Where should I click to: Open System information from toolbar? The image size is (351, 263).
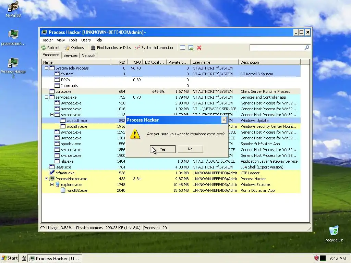coord(154,48)
